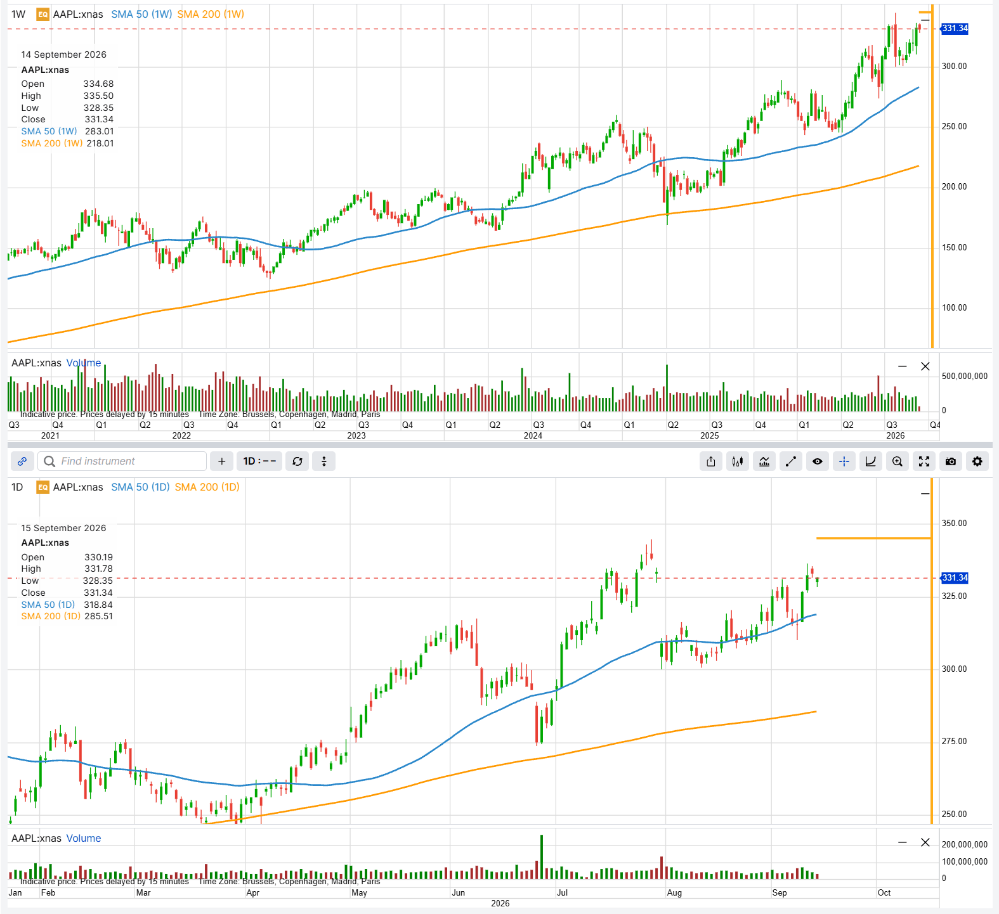
Task: Click the daily Volume label link
Action: click(x=84, y=838)
